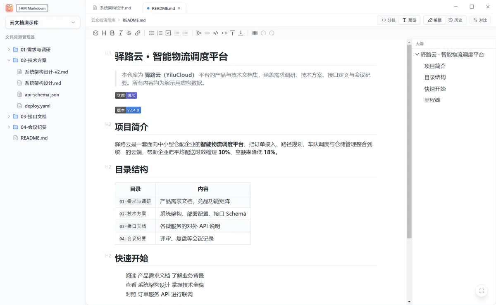Open 系统架构设计-v2.md file

click(x=46, y=72)
